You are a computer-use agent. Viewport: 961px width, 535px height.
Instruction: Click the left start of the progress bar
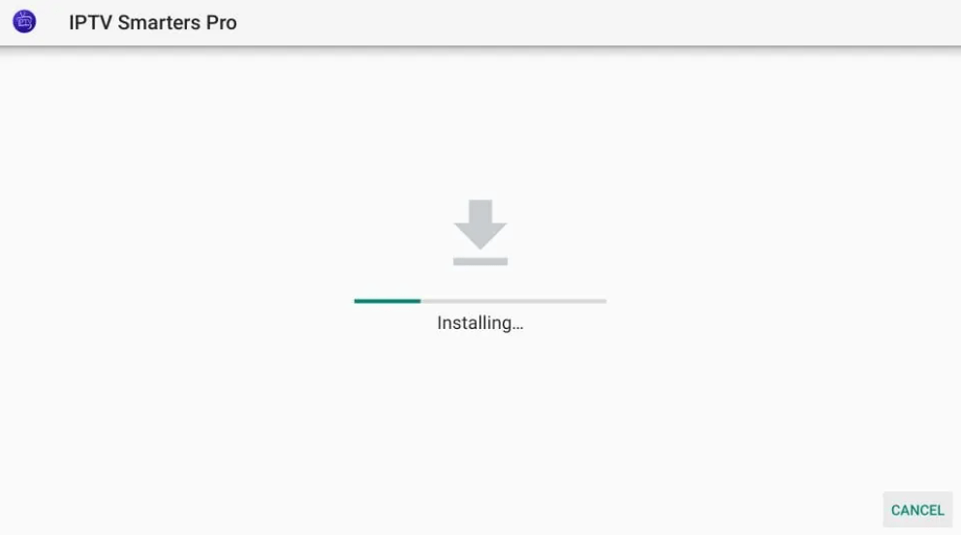356,301
